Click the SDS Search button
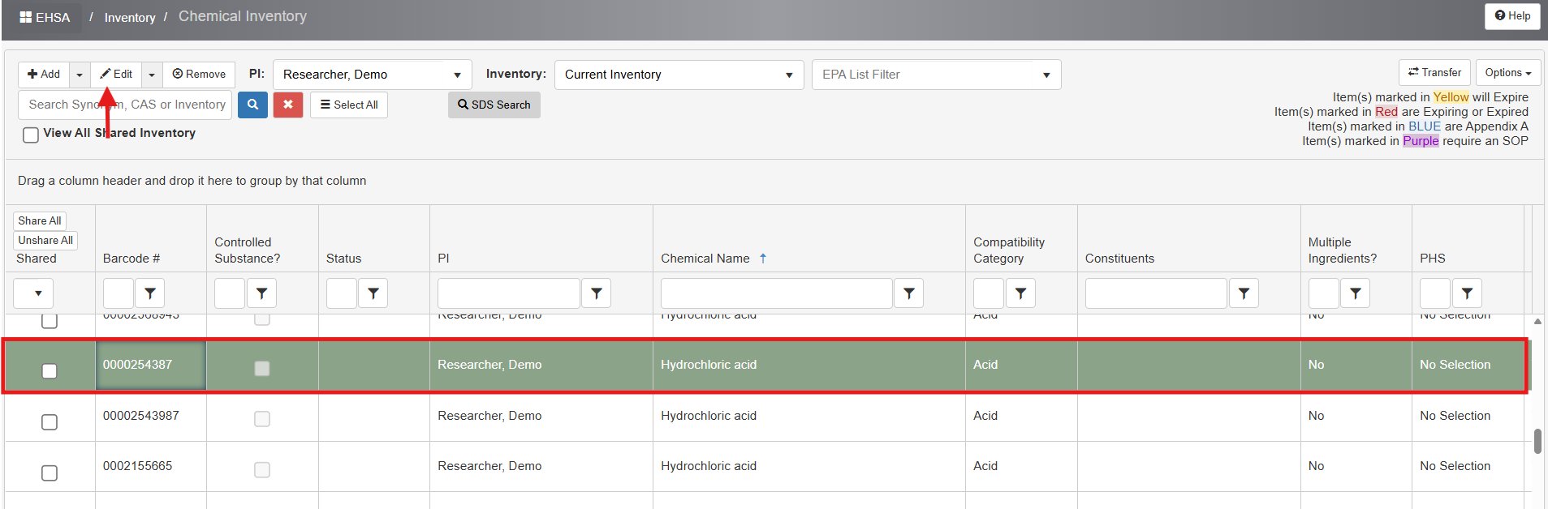1548x509 pixels. tap(494, 105)
